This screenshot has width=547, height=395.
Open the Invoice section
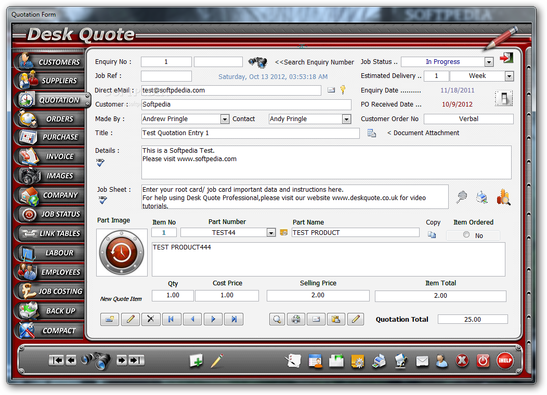49,156
